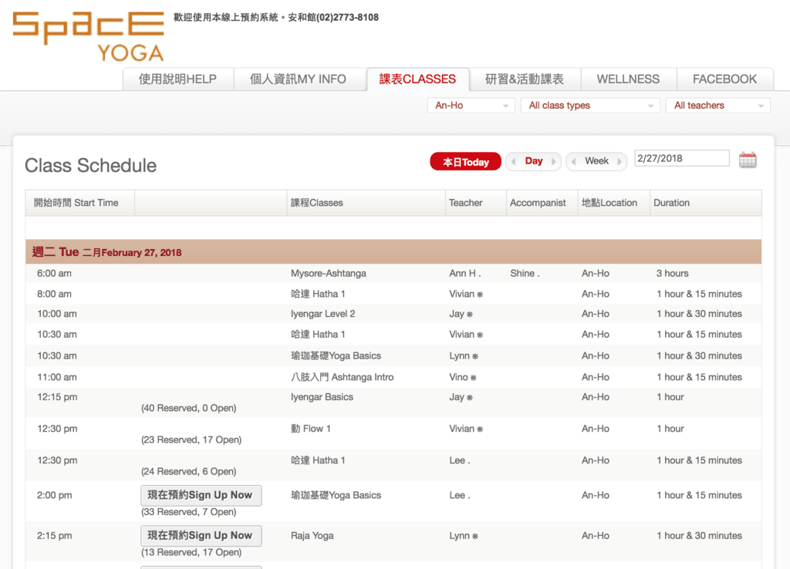
Task: Open the FACEBOOK tab
Action: click(x=724, y=79)
